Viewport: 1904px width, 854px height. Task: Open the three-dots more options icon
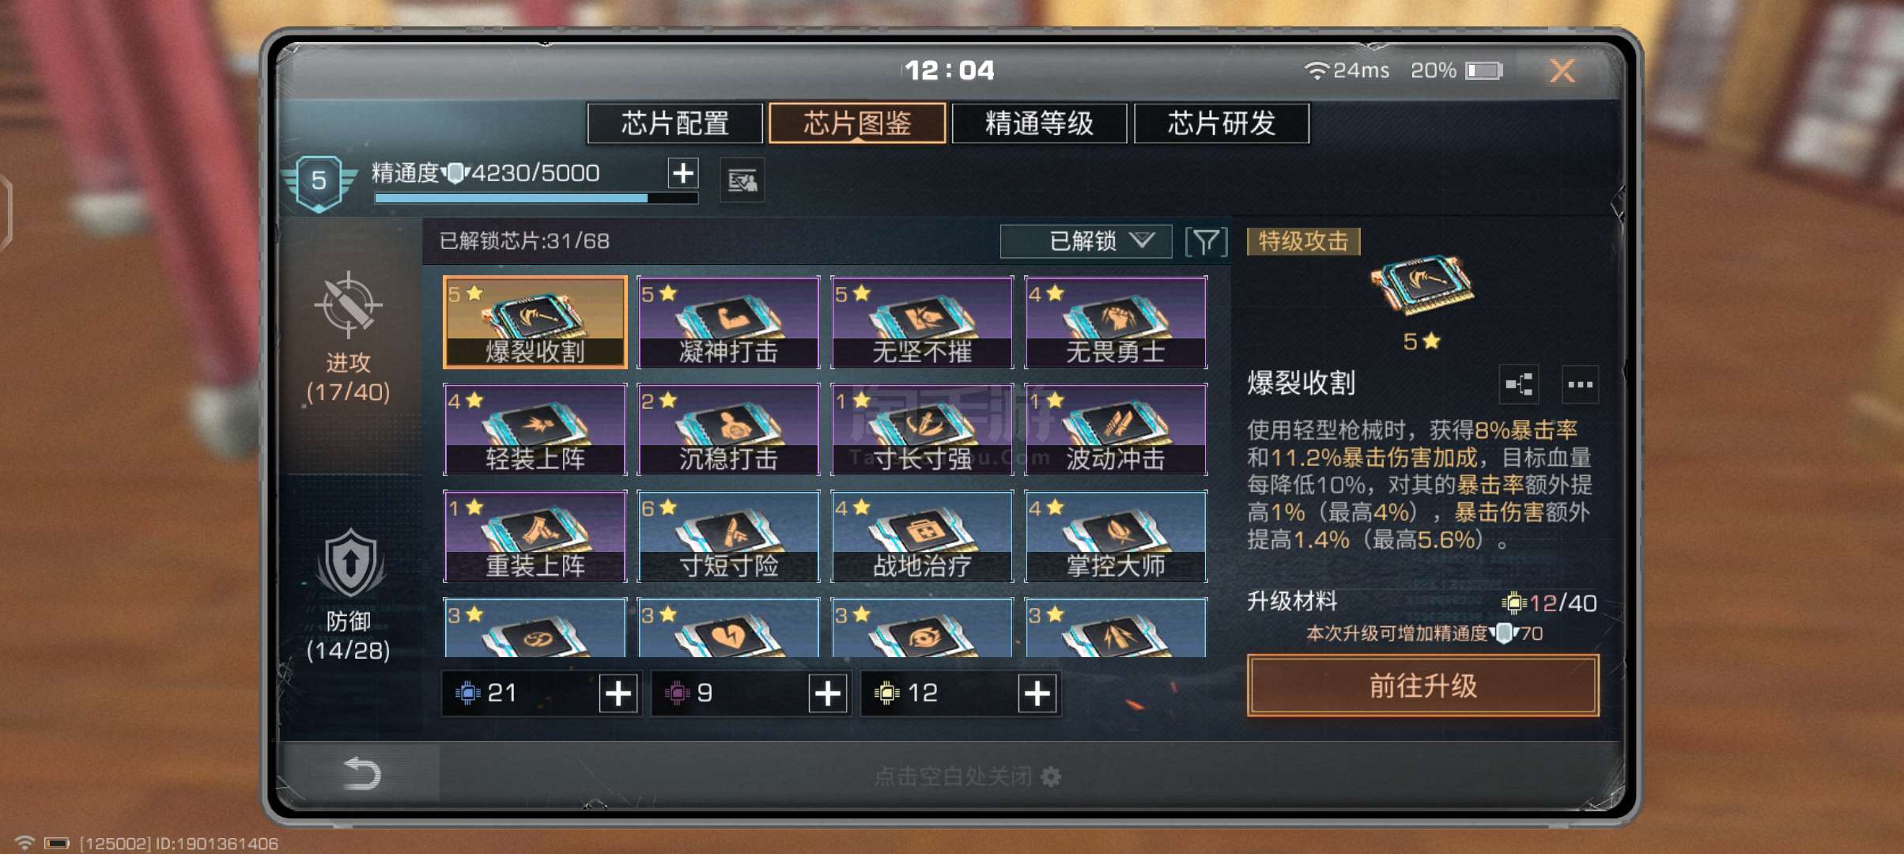pos(1580,385)
